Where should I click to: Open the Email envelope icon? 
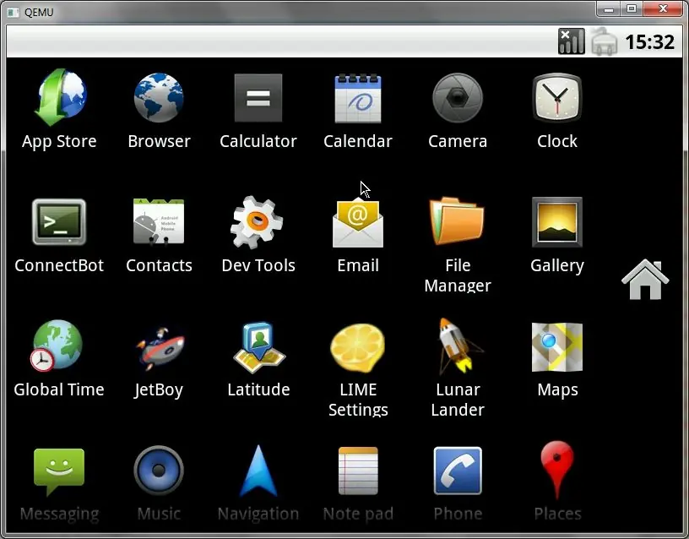[x=358, y=222]
